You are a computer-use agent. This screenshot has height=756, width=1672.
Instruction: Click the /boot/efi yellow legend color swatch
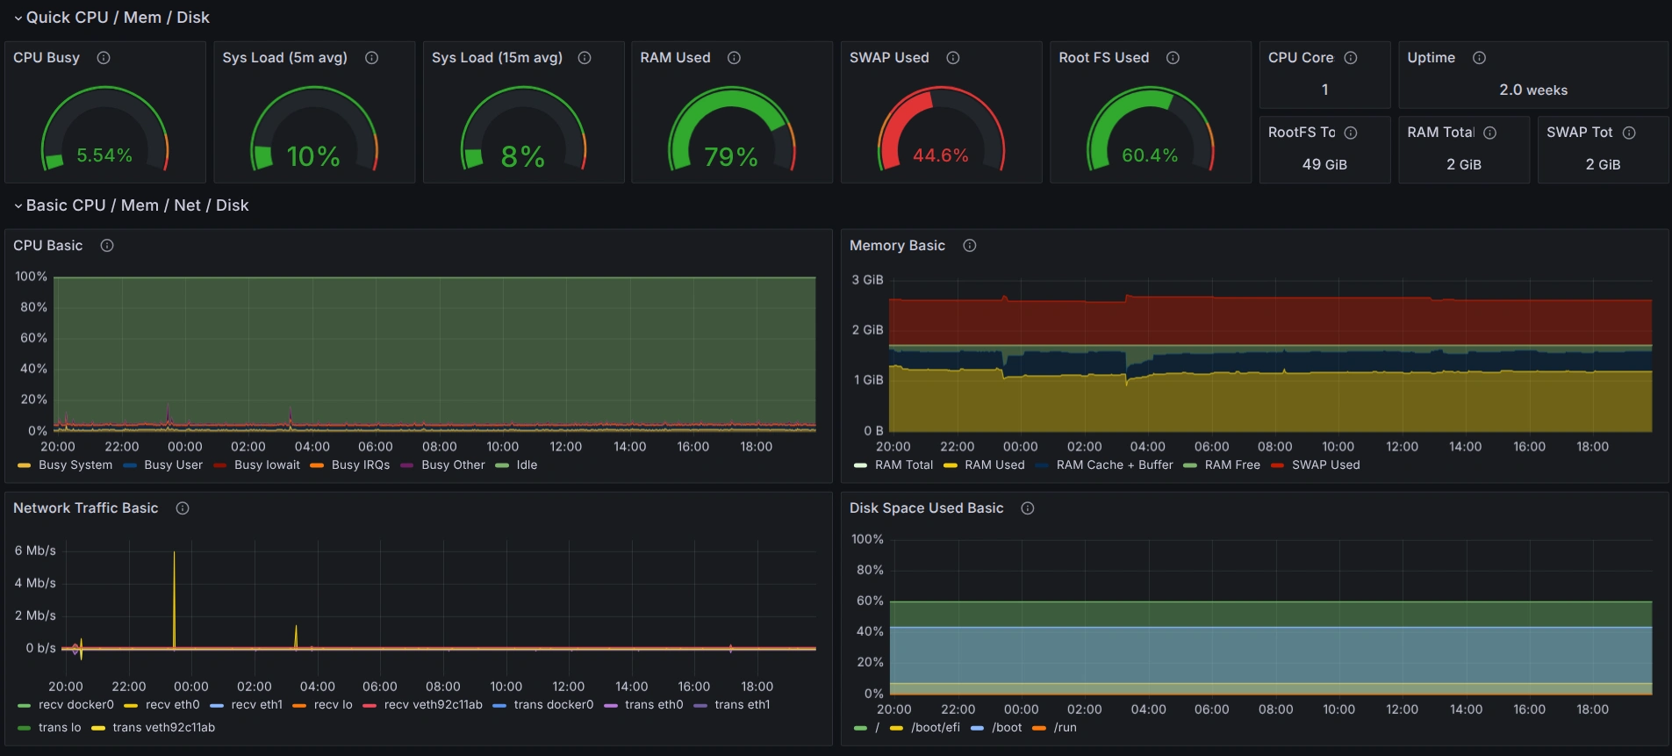click(896, 728)
